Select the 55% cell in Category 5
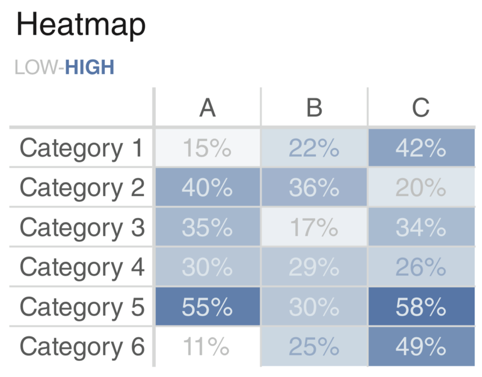The height and width of the screenshot is (377, 482). [208, 306]
